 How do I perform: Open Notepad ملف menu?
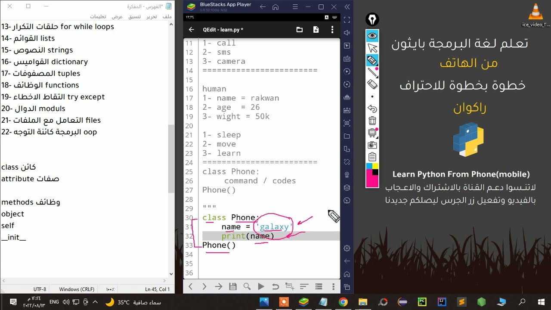click(167, 16)
